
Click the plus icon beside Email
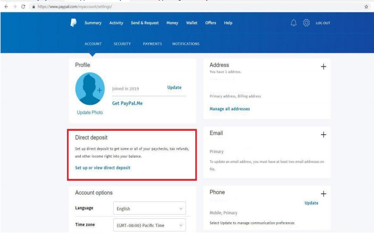[323, 134]
